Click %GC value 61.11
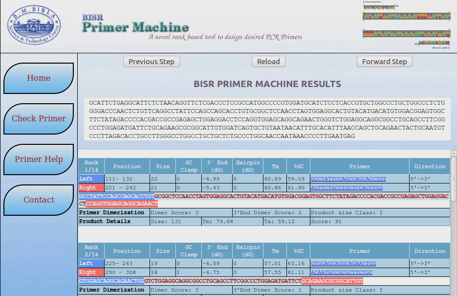The image size is (457, 296). coord(298,272)
